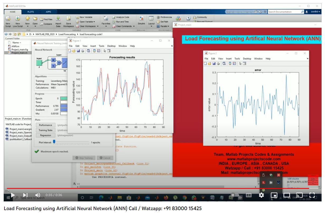Click the Add-Ons cubes icon
The height and width of the screenshot is (213, 325).
[x=178, y=18]
